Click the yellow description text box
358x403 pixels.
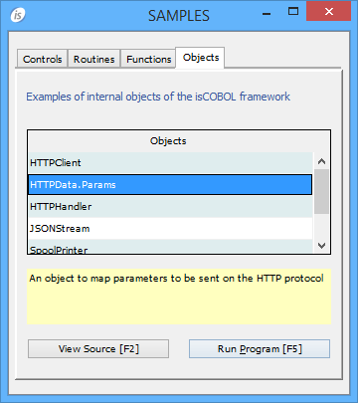[x=179, y=297]
